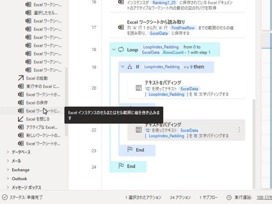Click ExcelData variable on line 20
Screen dimensions: 272x204
click(x=189, y=89)
